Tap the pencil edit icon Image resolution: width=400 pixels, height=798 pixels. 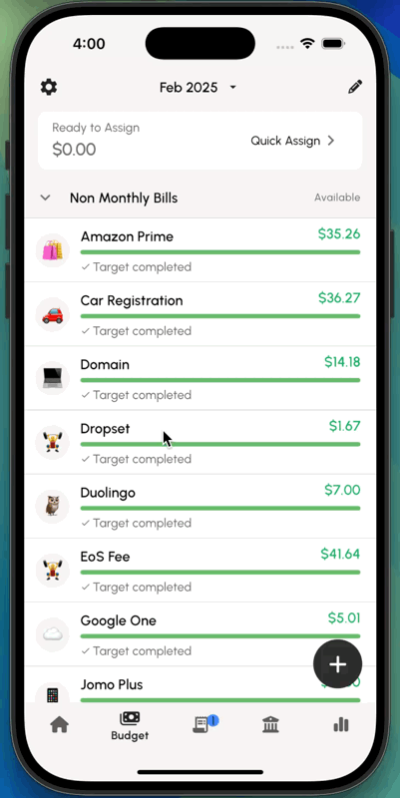[x=355, y=87]
